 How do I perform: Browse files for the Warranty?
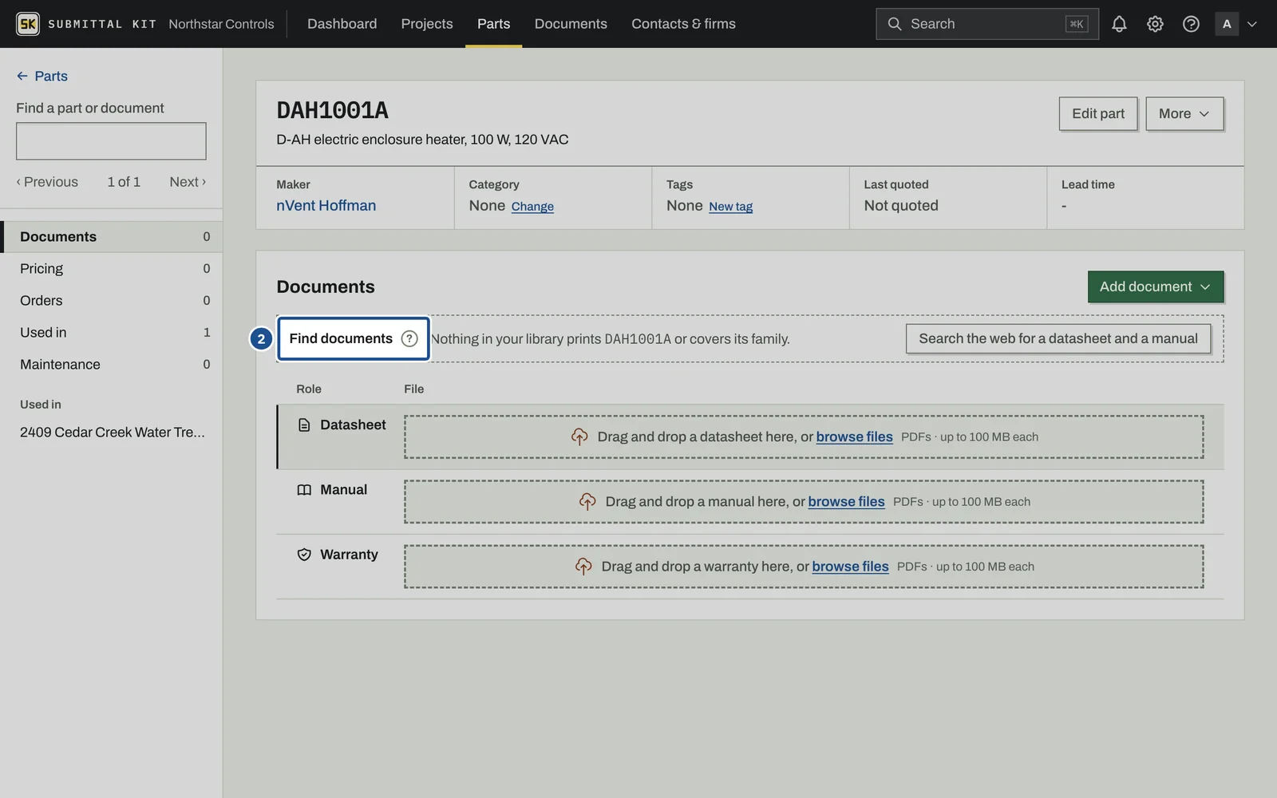850,566
